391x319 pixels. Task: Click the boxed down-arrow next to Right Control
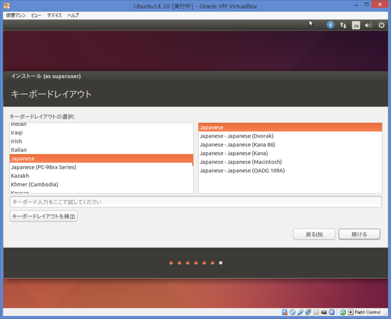pos(350,312)
